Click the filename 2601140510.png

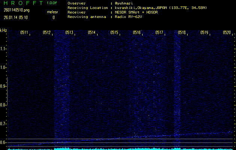17,10
